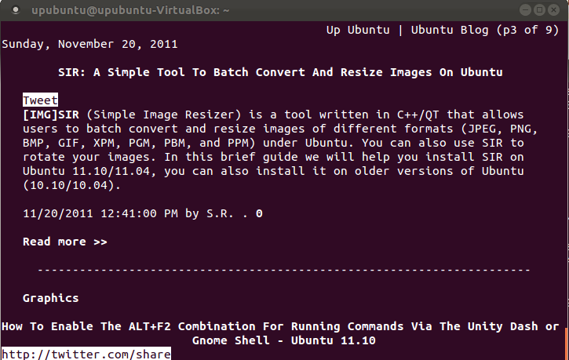Viewport: 569px width, 360px height.
Task: Click the page title Up Ubuntu | Ubuntu Blog
Action: point(407,30)
